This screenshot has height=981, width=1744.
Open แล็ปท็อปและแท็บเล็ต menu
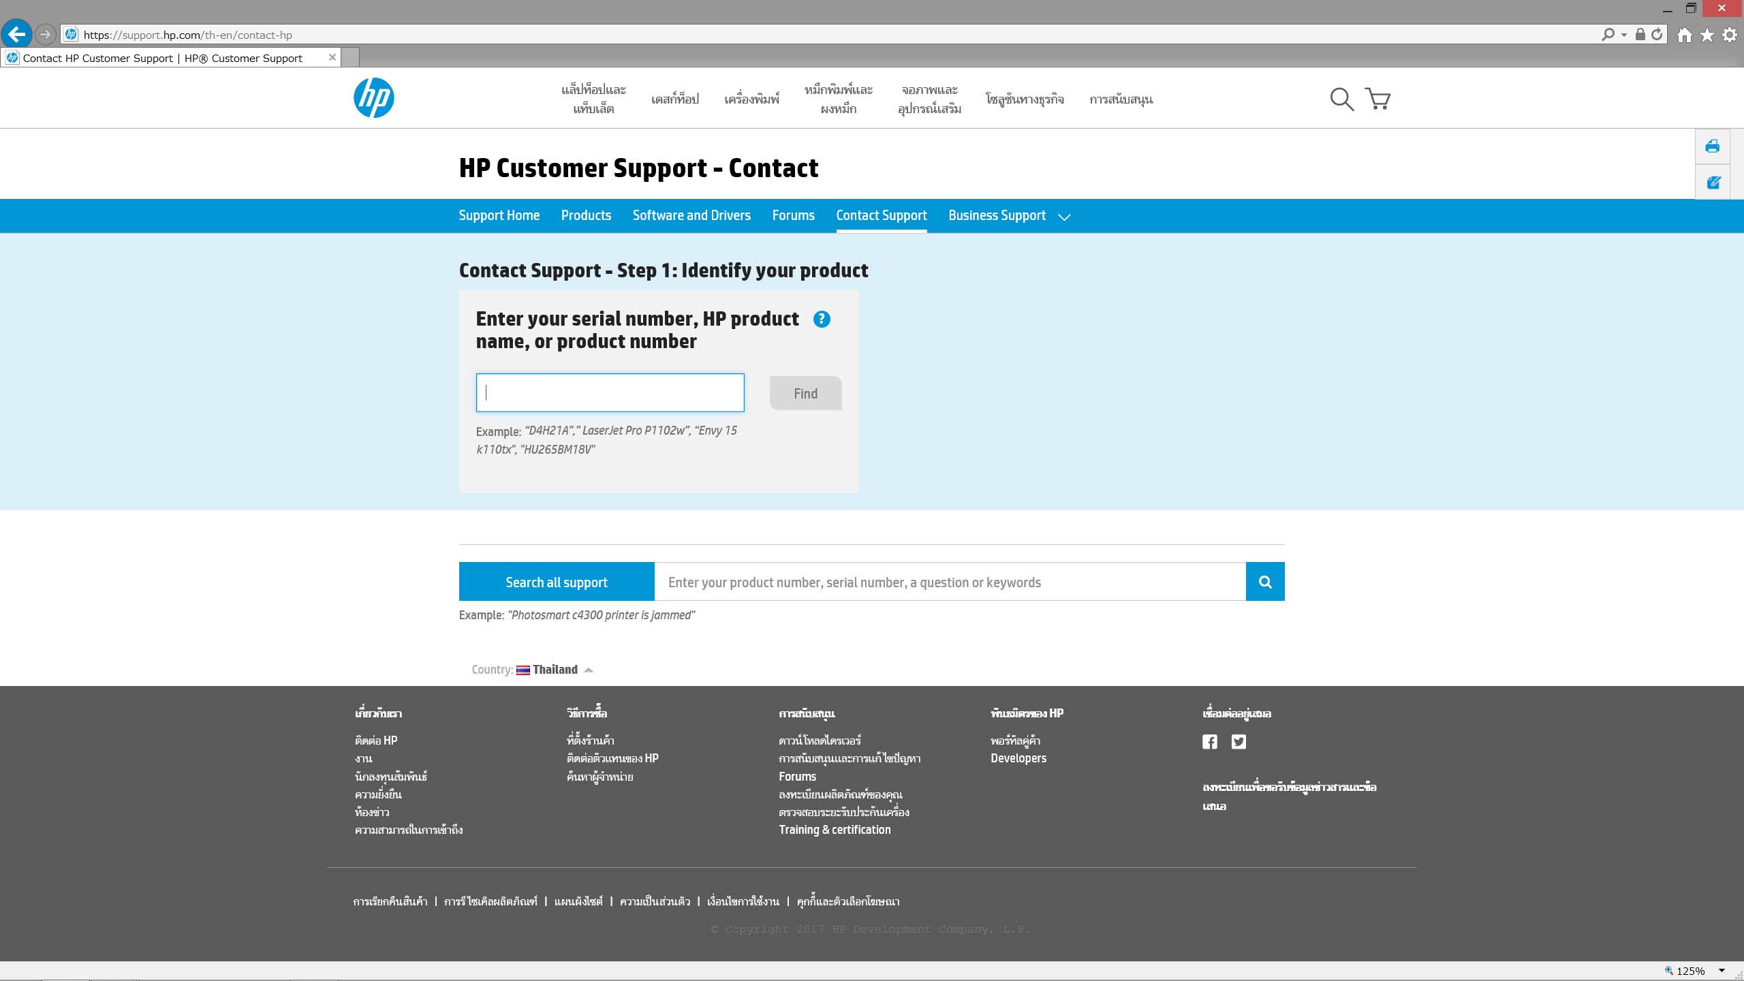point(593,99)
